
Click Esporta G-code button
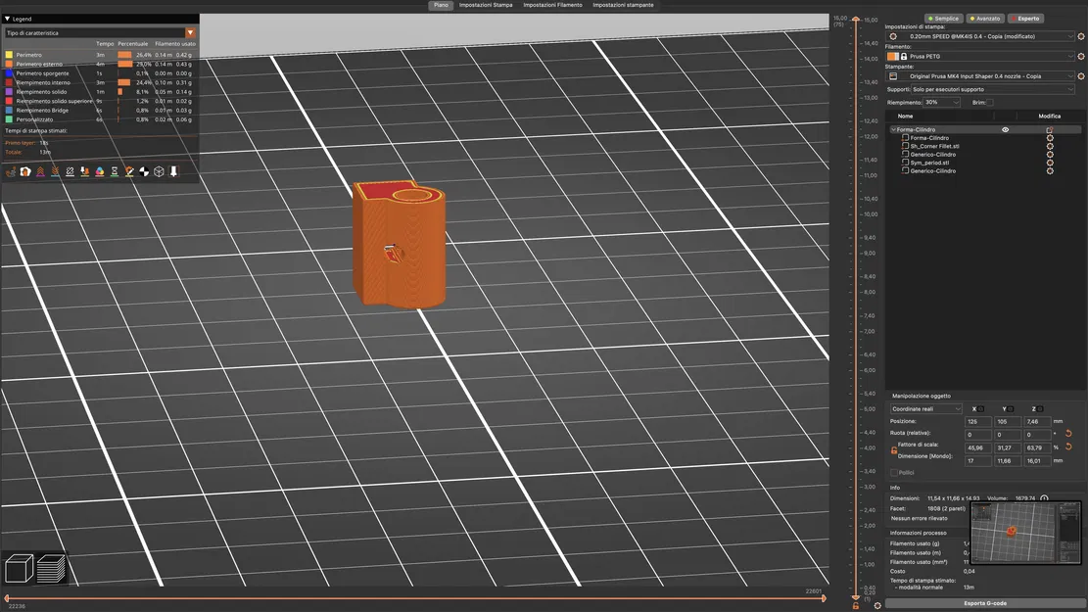(x=984, y=603)
